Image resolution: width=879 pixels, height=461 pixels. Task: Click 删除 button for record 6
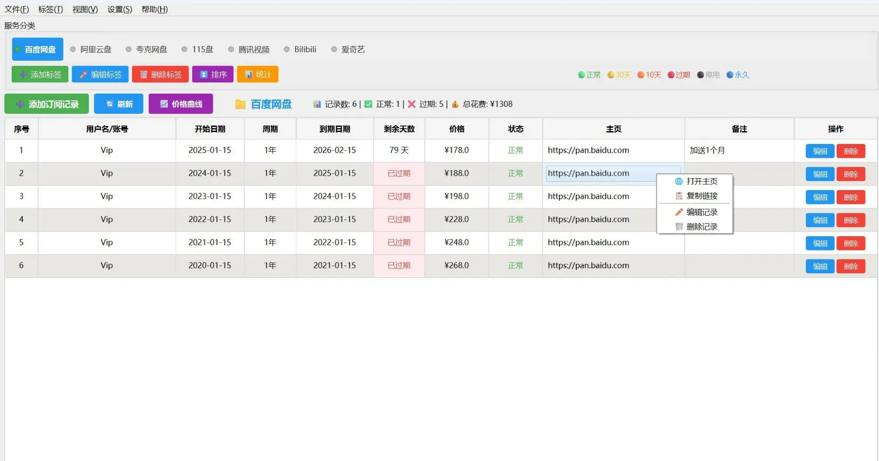[850, 267]
